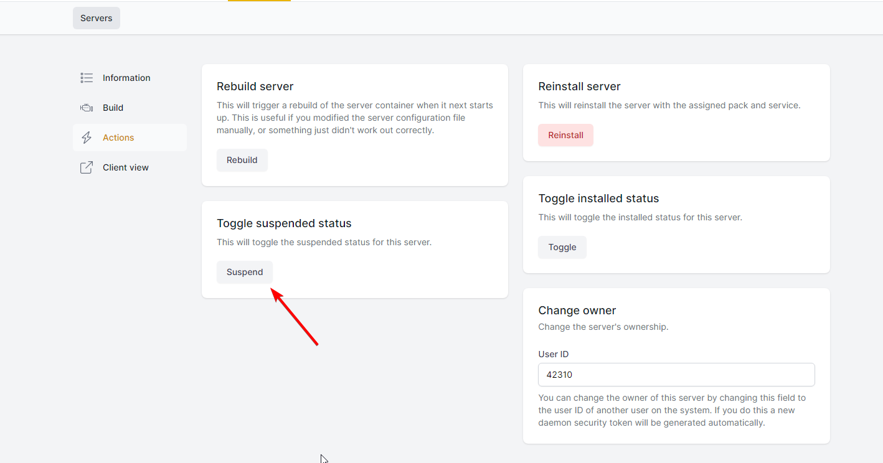
Task: Click the Build engine icon in sidebar
Action: click(x=87, y=108)
